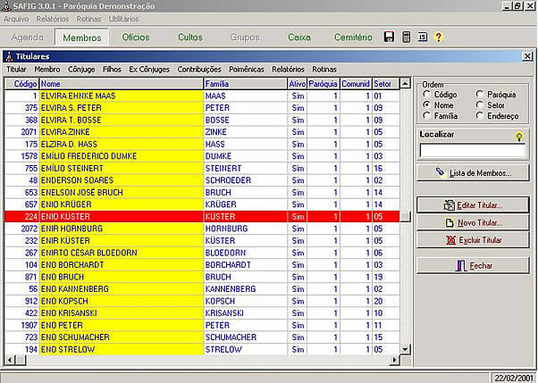Open the Membro submenu

[47, 70]
